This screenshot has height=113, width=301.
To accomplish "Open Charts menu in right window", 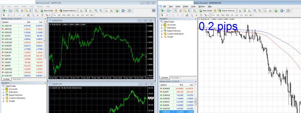I will coord(185,6).
